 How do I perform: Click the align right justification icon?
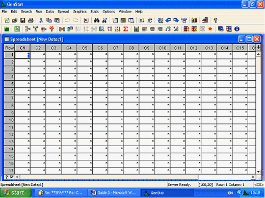(160, 29)
